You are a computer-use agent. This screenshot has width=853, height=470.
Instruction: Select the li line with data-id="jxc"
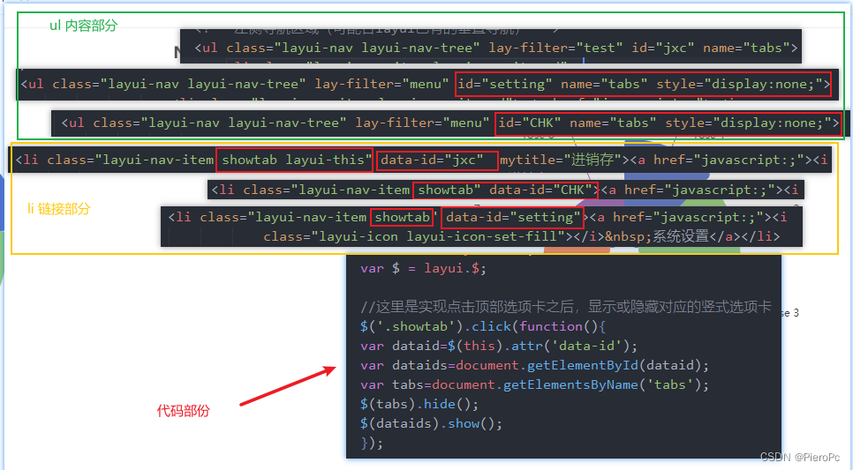[x=421, y=160]
